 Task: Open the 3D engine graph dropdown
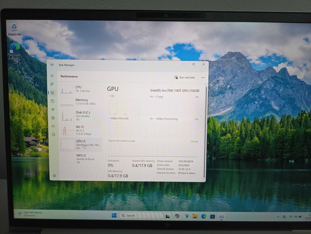point(111,96)
